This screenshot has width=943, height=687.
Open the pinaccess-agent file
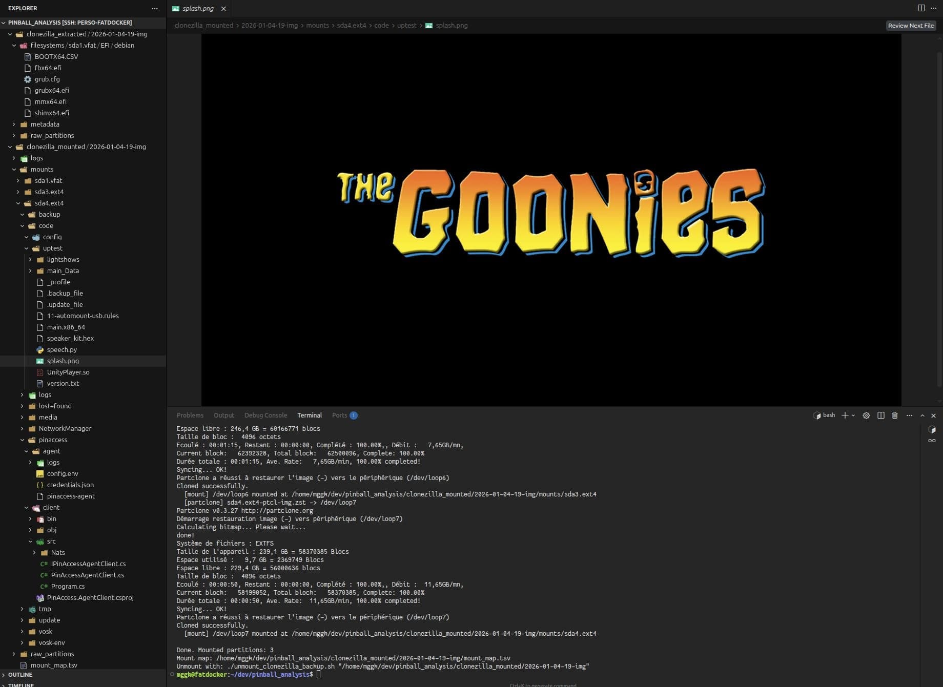pyautogui.click(x=71, y=496)
